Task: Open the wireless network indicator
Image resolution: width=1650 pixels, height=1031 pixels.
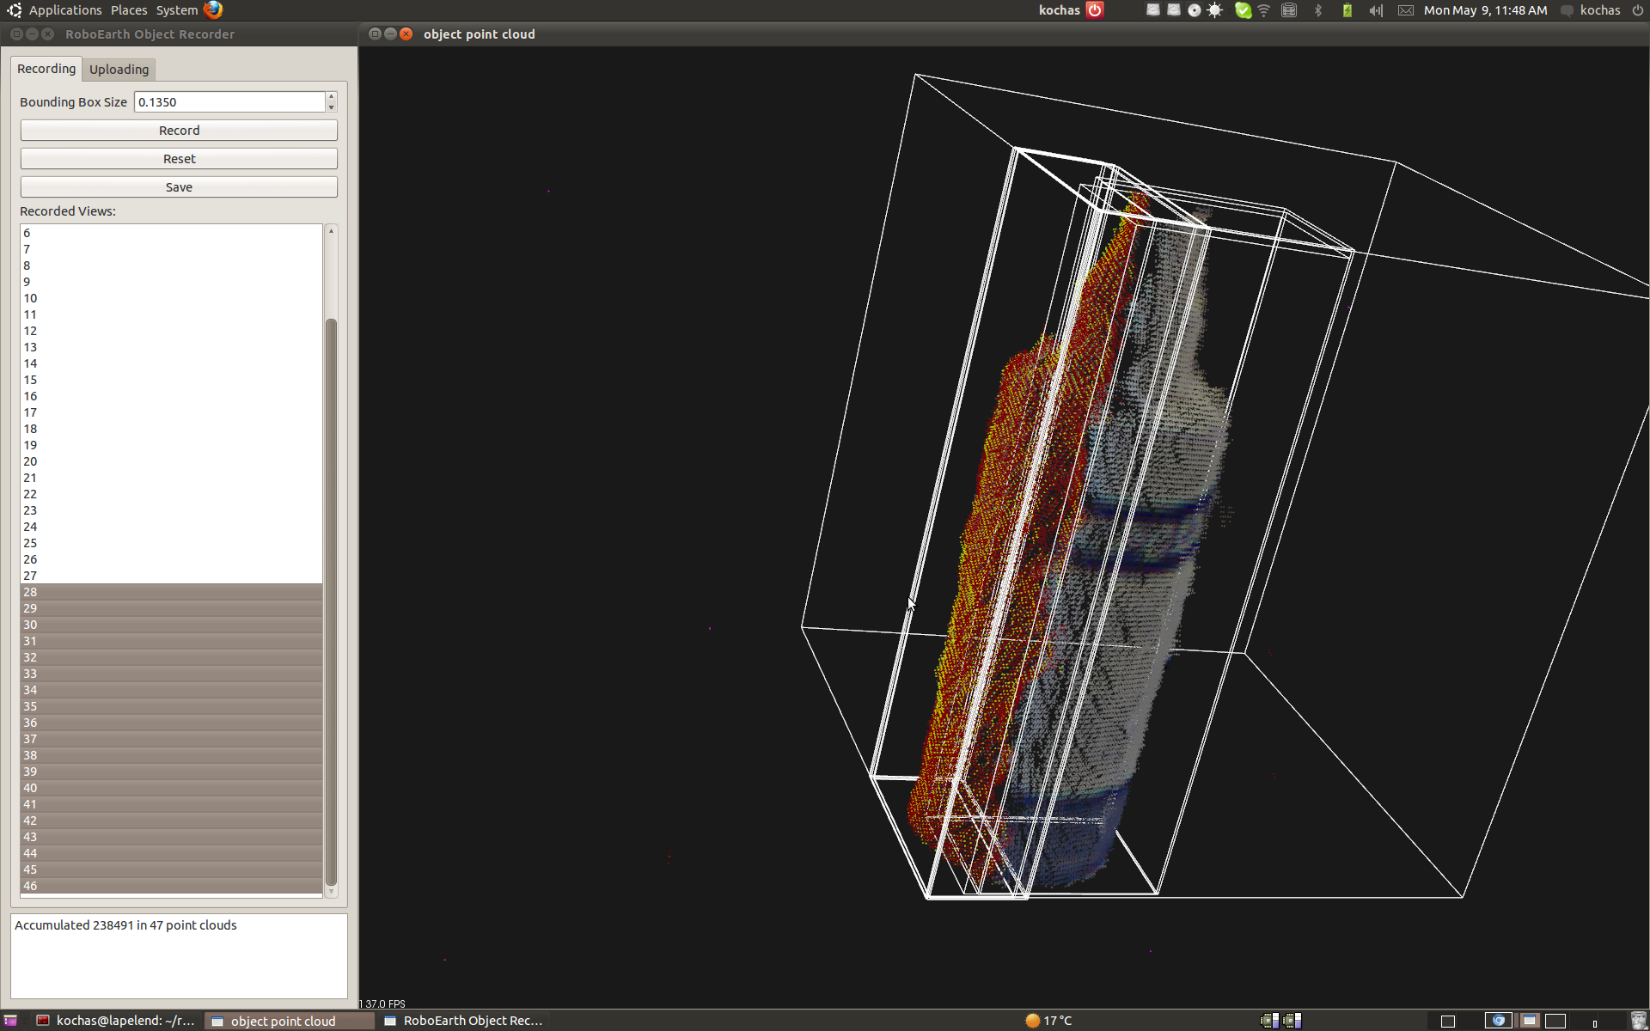Action: [x=1264, y=10]
